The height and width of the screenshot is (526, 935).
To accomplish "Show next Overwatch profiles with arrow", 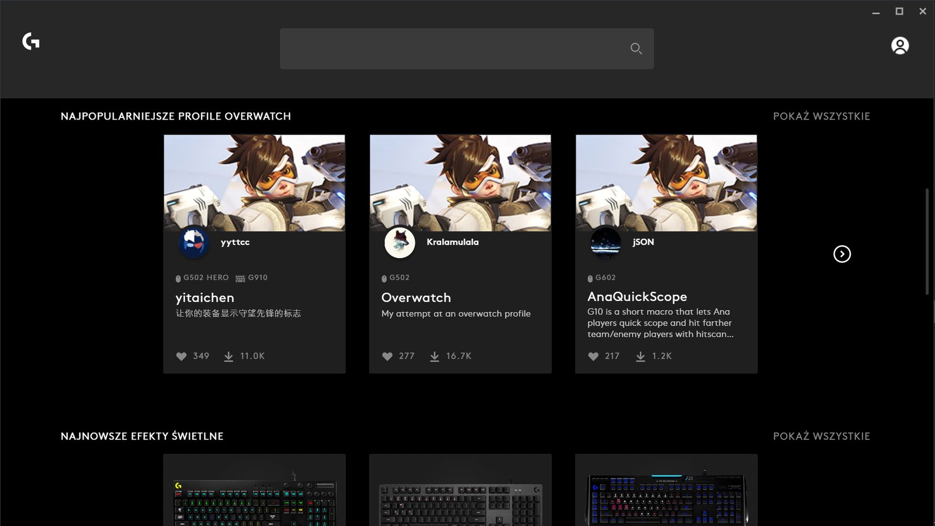I will point(842,254).
